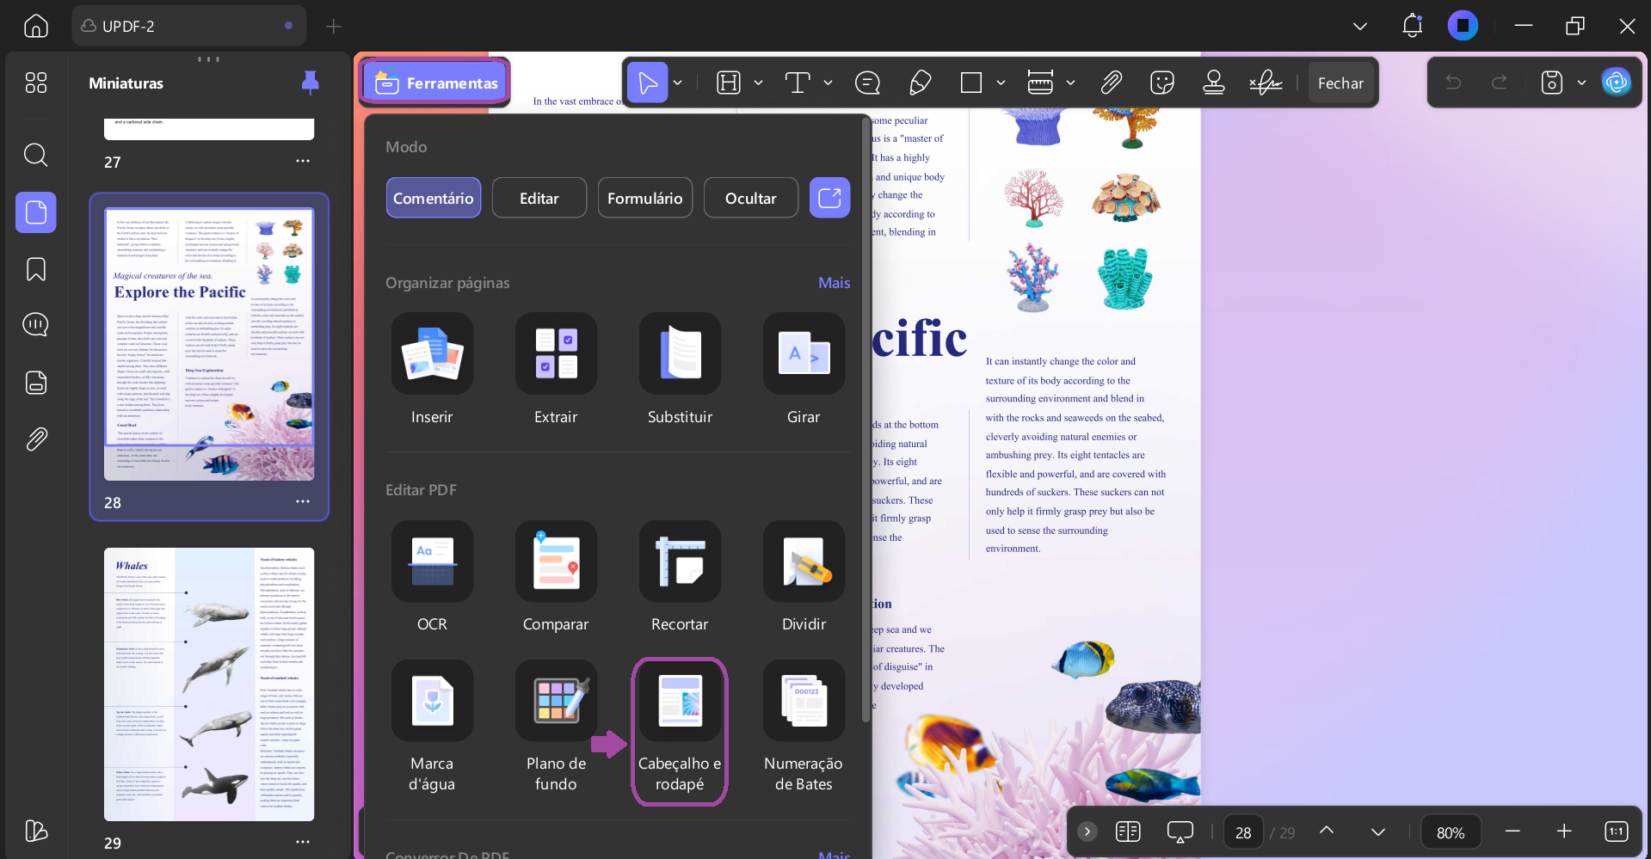Select the UPDF-2 document tab
1651x859 pixels.
[189, 26]
